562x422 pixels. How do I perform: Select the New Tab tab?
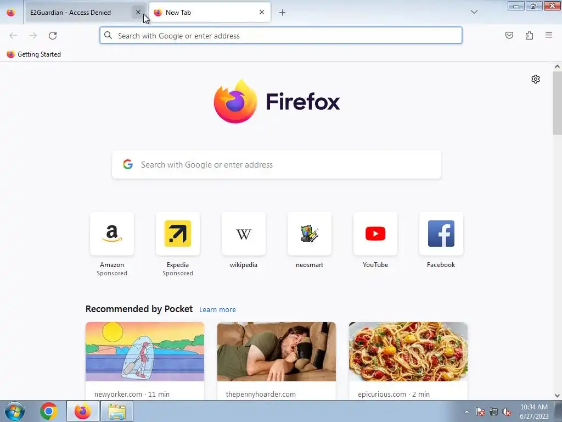point(210,12)
